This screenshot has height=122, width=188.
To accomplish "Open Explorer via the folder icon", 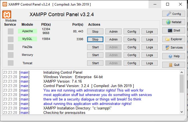I will [174, 39].
